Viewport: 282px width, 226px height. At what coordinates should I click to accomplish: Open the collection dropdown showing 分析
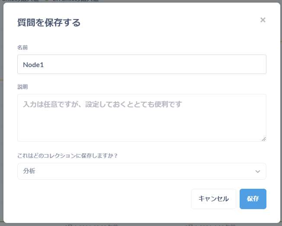coord(141,171)
